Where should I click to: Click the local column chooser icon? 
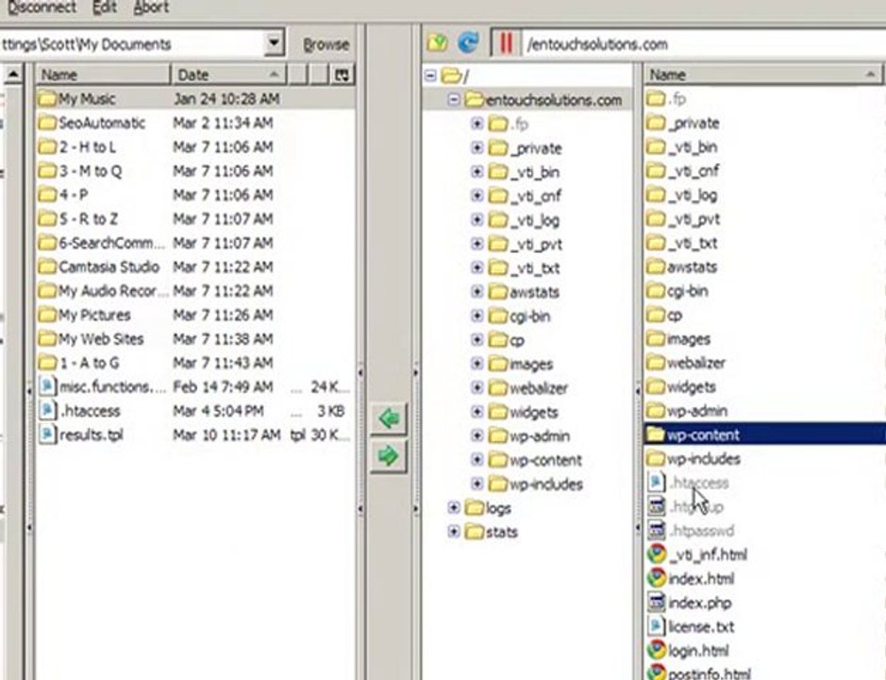coord(342,75)
